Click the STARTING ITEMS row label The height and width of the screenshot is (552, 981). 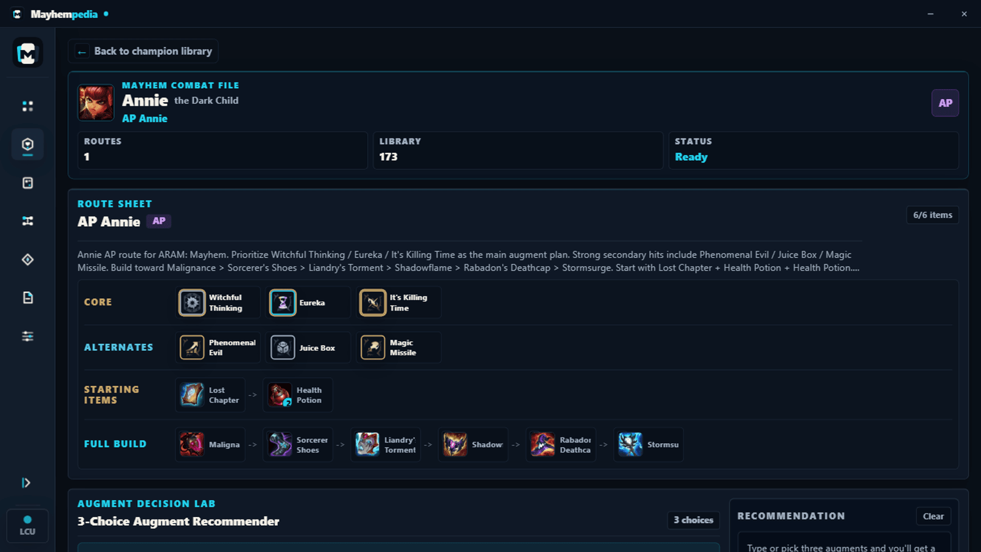point(112,395)
